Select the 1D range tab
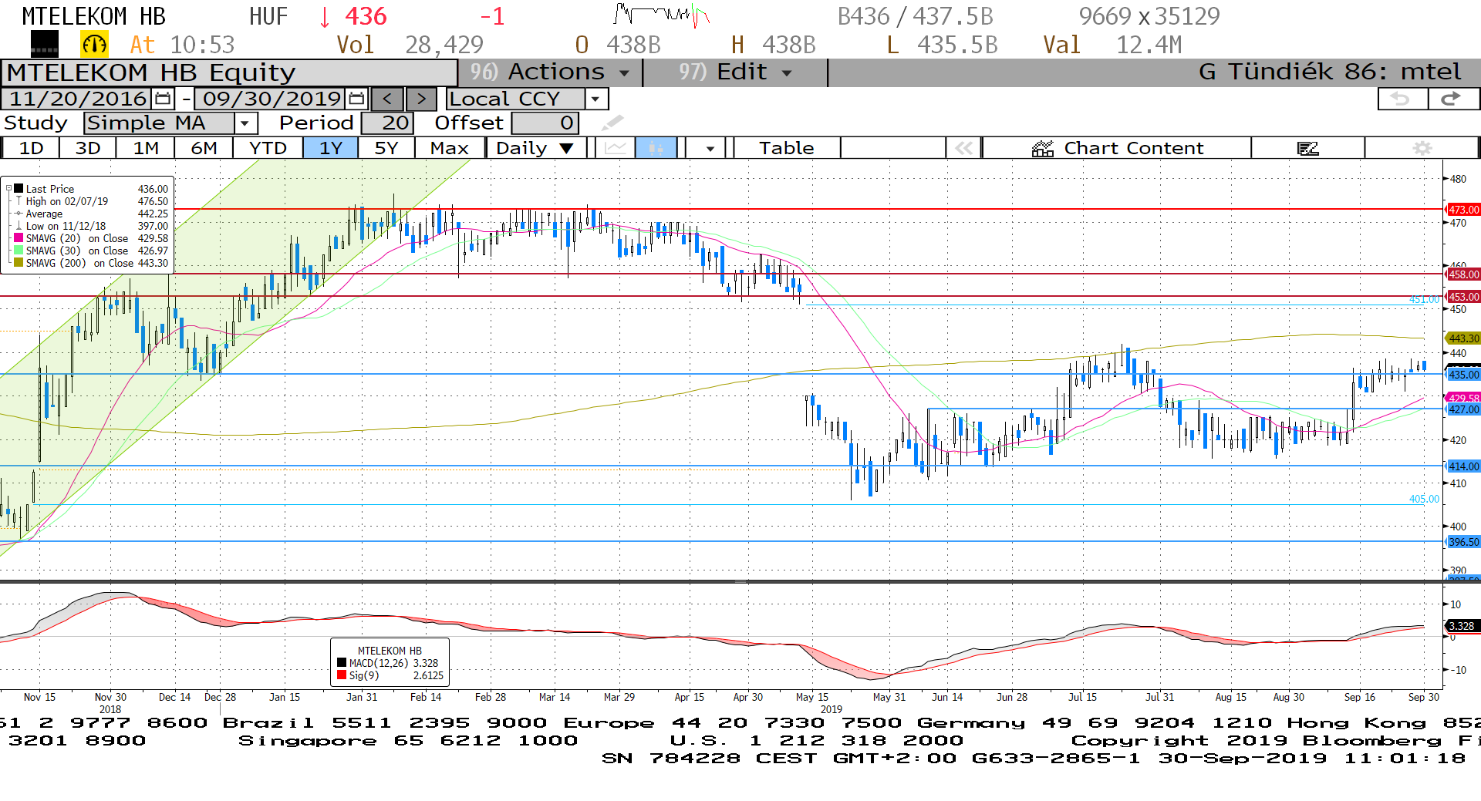 pyautogui.click(x=31, y=148)
